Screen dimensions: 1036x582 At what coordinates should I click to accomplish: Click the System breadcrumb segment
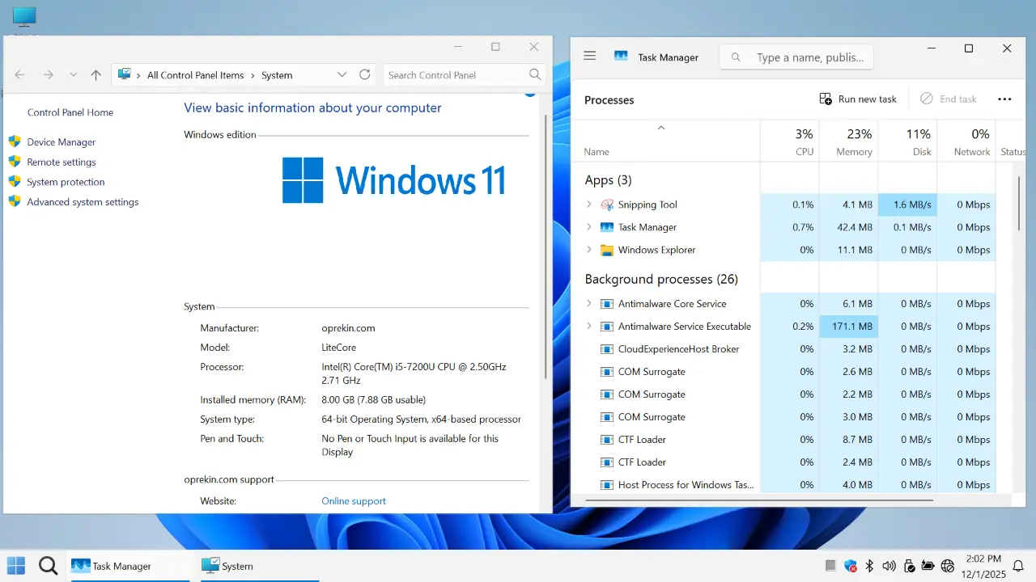point(277,75)
